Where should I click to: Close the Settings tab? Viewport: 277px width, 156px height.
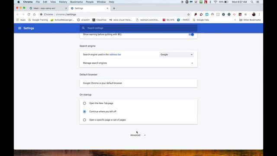pos(107,8)
